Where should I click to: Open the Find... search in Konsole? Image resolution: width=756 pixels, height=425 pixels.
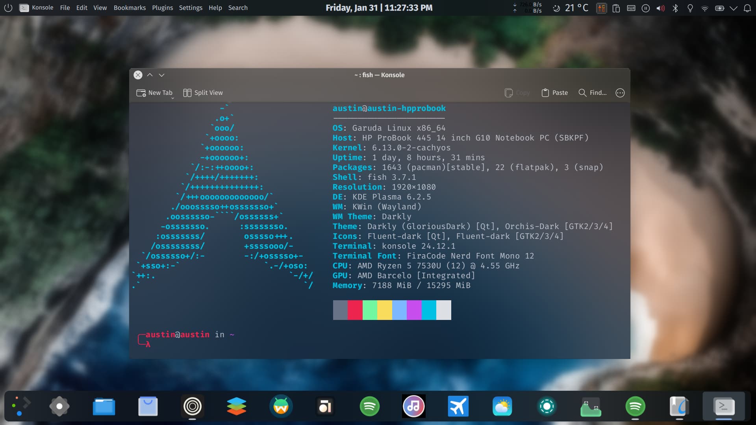592,92
